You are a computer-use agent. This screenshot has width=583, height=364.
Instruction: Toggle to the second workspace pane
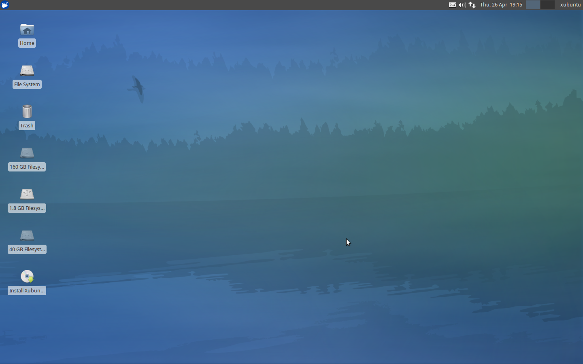547,5
